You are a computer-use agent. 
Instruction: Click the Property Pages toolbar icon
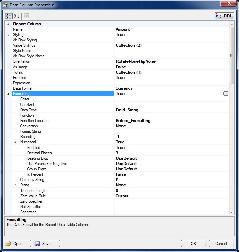click(x=26, y=16)
